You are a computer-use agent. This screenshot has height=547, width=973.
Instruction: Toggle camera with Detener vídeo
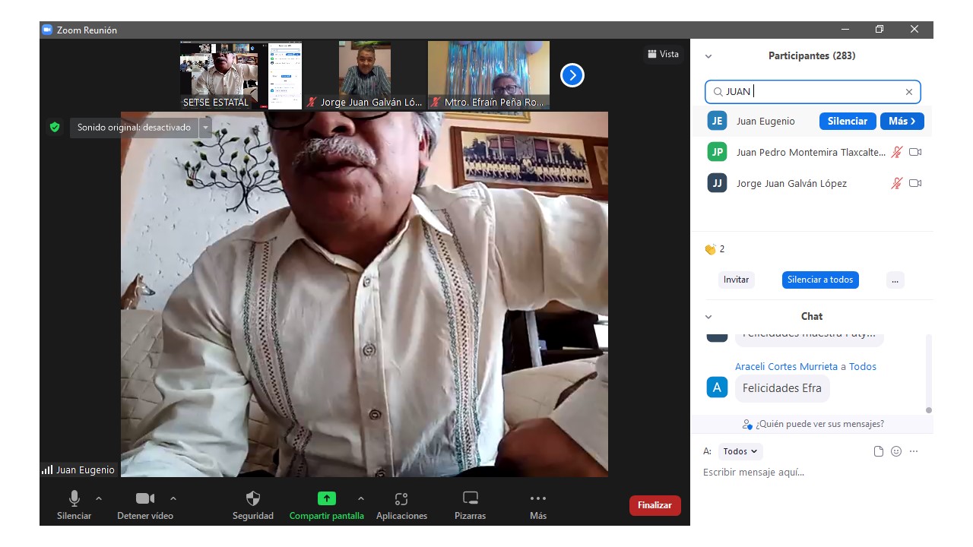144,499
